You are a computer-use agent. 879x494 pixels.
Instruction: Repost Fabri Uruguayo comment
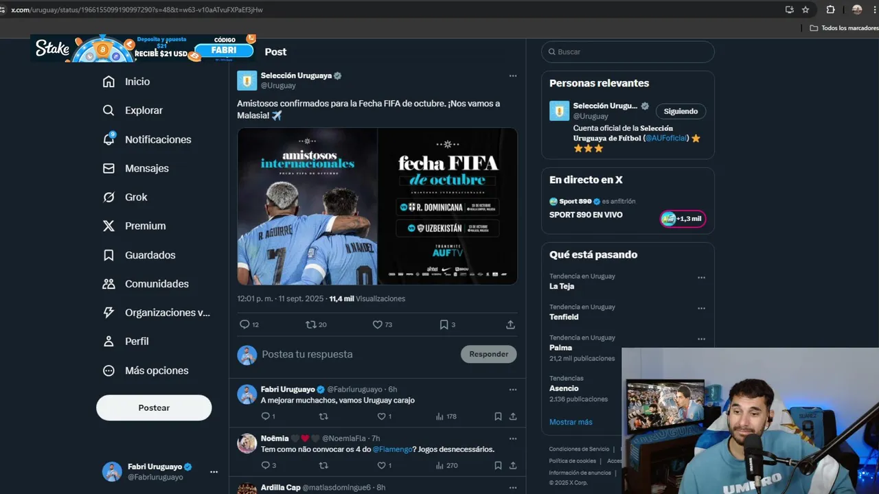point(323,416)
